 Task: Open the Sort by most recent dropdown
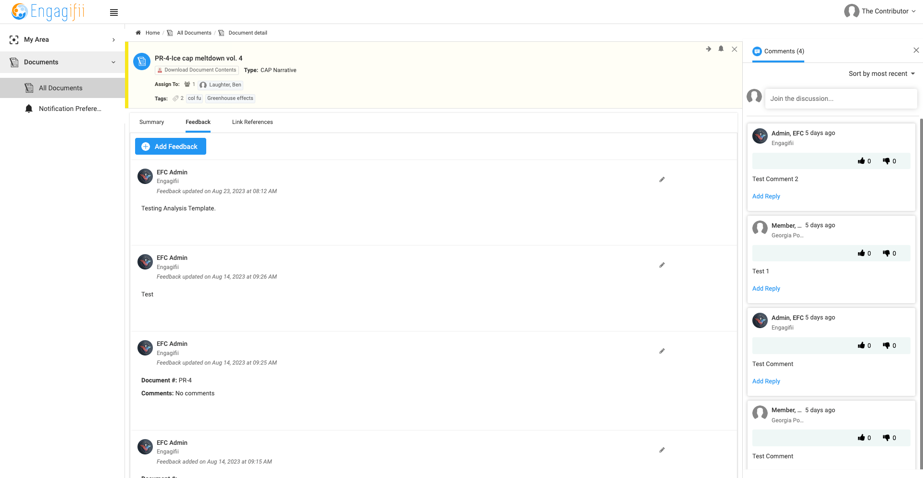(882, 74)
